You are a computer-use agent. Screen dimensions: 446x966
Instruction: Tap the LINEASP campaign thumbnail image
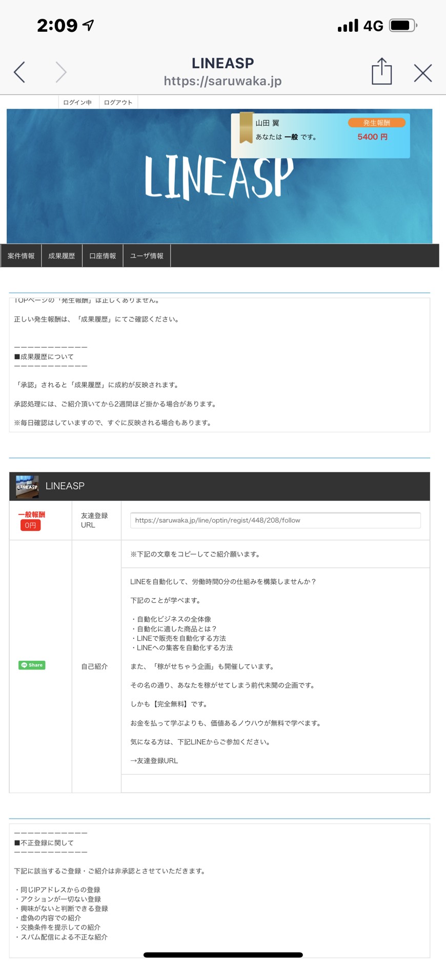[27, 486]
